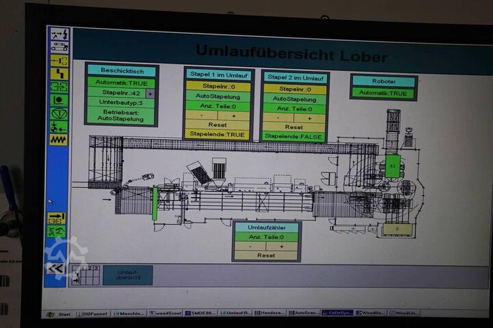Viewport: 493px width, 328px height.
Task: Click the Umlaufzähler minus button
Action: (250, 246)
